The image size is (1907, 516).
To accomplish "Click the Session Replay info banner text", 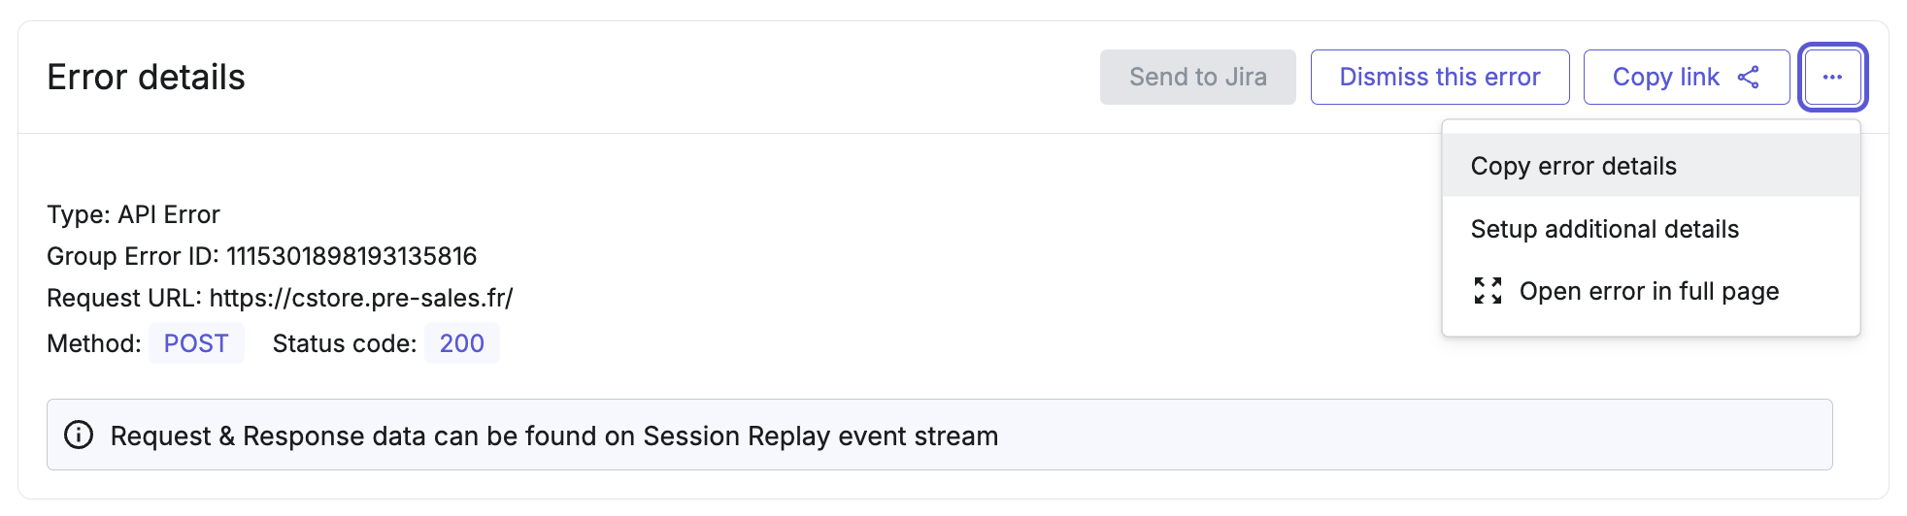I will tap(553, 435).
